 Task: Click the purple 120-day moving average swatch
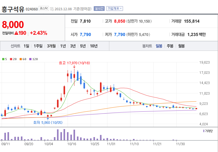[x=31, y=59]
